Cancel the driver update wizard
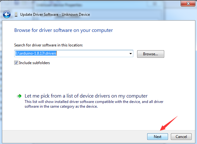The height and width of the screenshot is (144, 197). (181, 137)
